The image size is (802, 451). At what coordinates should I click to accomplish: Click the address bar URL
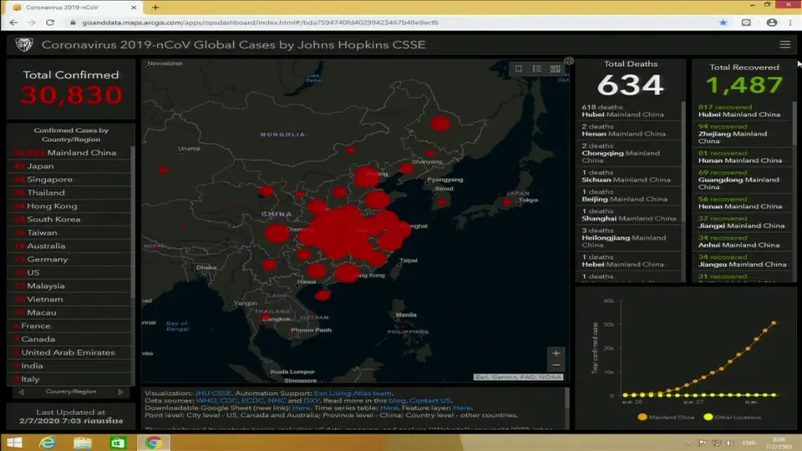pyautogui.click(x=260, y=23)
